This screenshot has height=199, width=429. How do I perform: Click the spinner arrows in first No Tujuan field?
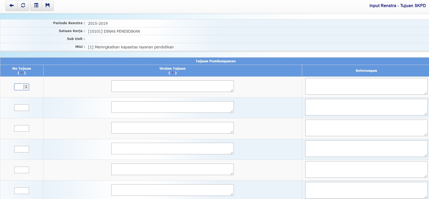[x=26, y=87]
